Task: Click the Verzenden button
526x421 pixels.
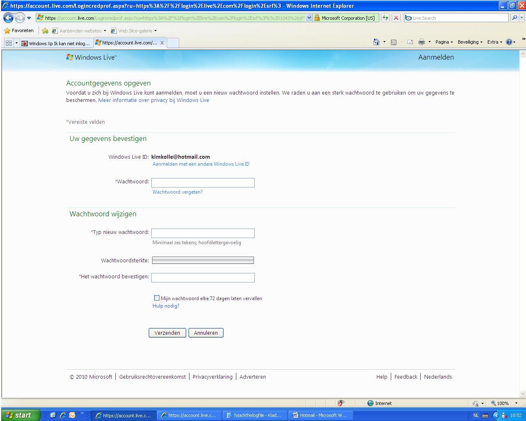Action: point(167,333)
